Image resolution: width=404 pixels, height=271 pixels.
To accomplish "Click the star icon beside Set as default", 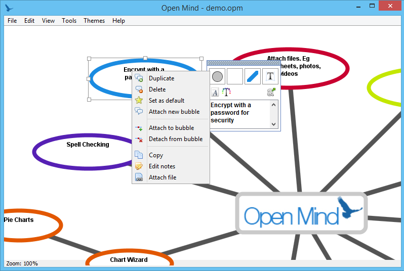I will [139, 100].
